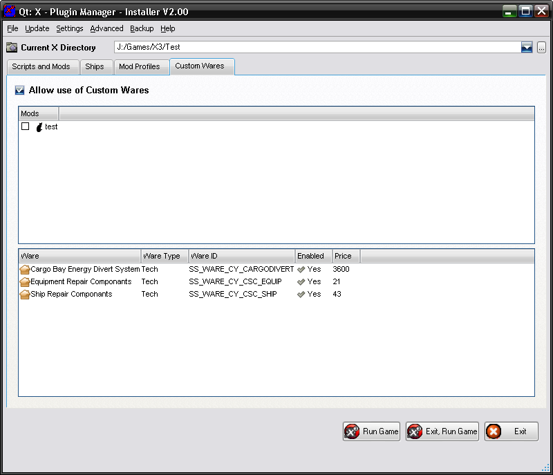Tick the checkbox next to test mod
Viewport: 553px width, 475px height.
point(25,127)
